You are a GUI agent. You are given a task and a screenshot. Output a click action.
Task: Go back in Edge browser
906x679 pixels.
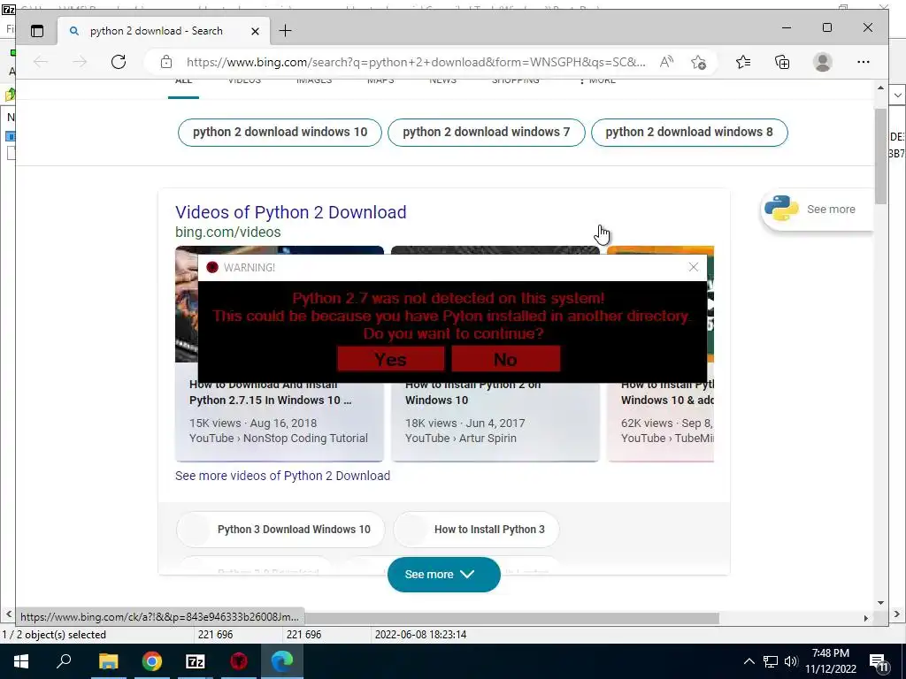[x=41, y=62]
